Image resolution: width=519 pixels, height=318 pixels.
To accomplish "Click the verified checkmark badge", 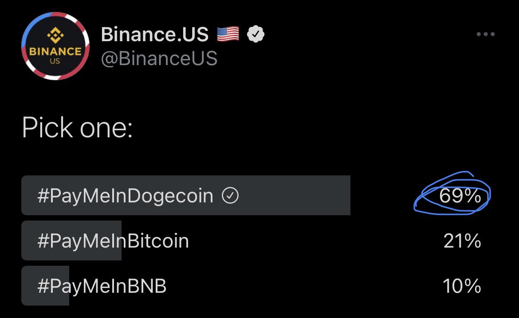I will [x=256, y=34].
